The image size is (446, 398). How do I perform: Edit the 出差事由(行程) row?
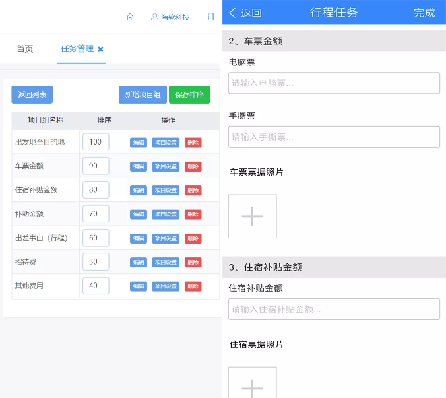139,238
